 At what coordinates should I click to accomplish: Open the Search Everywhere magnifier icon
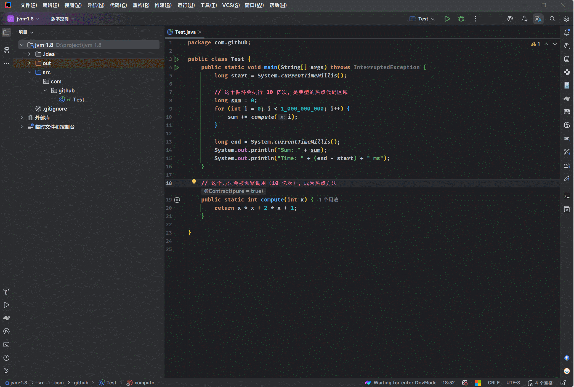click(552, 19)
